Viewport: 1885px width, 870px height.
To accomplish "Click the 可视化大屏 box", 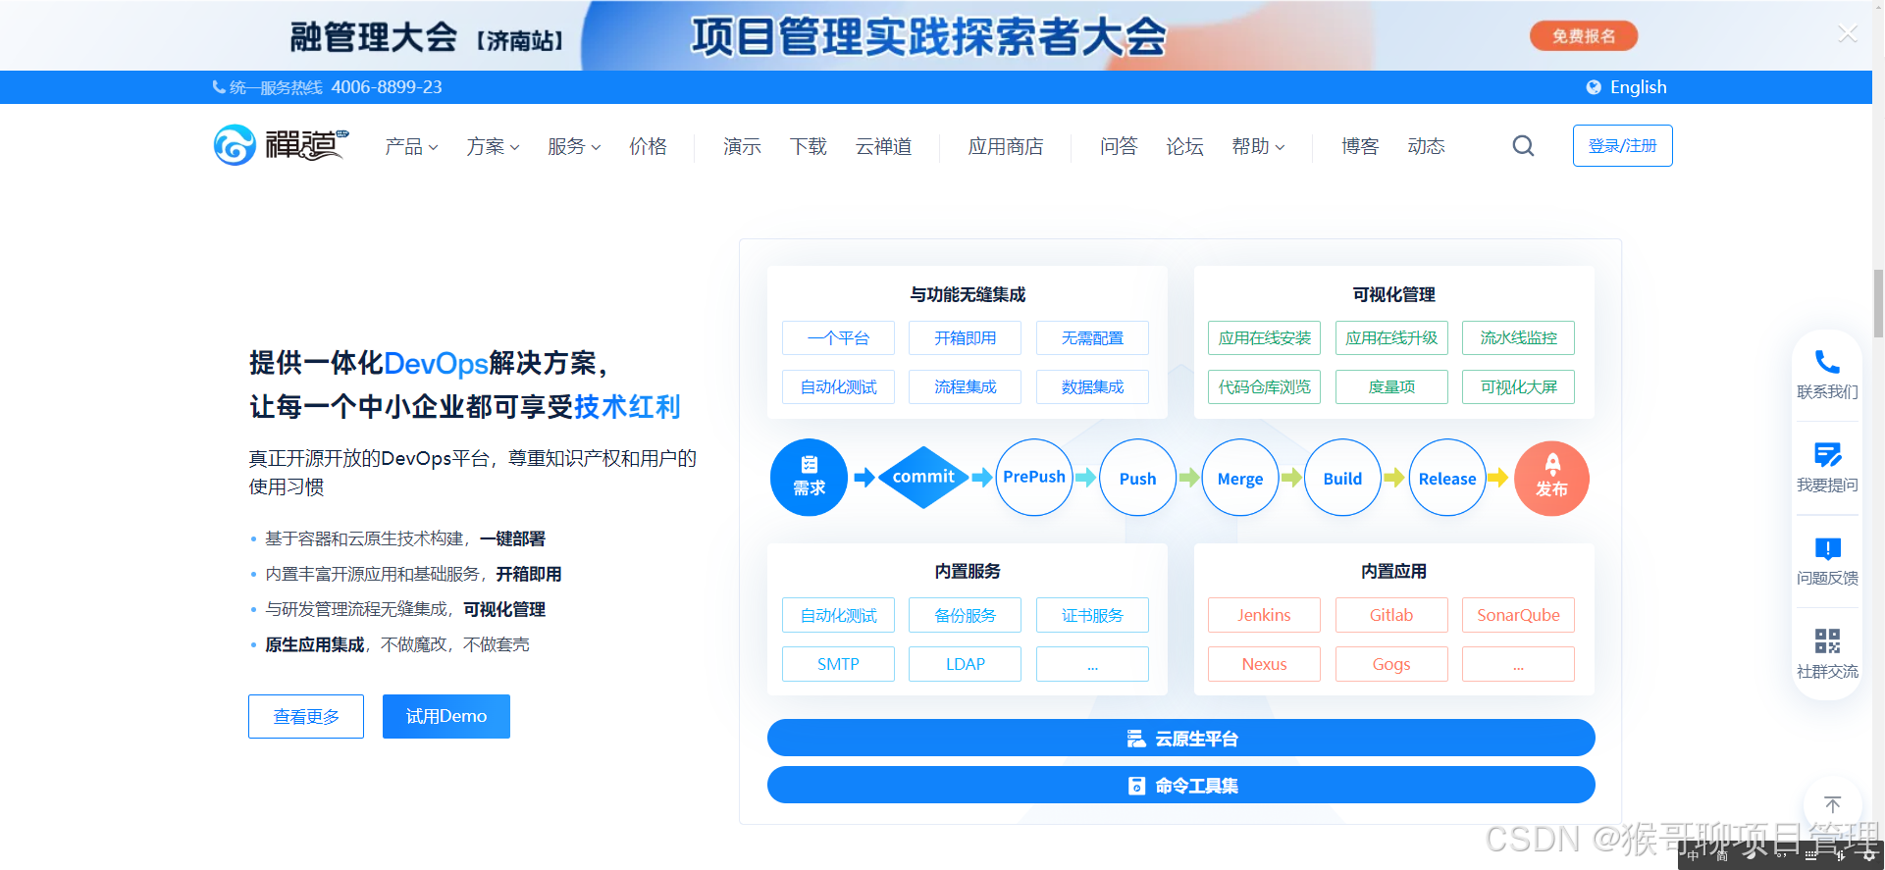I will 1518,386.
